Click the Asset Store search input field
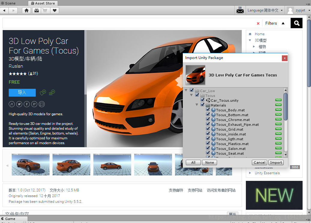Screen dimensions: 311x223 tap(129, 23)
